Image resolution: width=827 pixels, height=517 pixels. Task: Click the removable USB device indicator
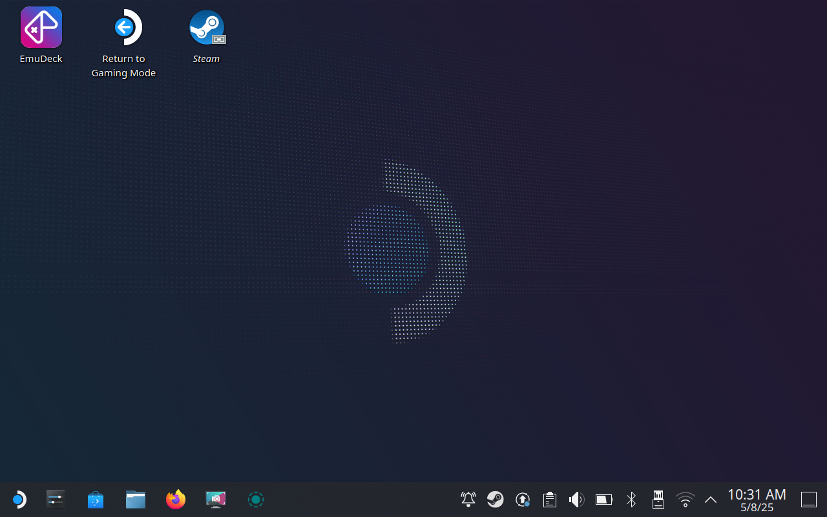click(x=658, y=499)
